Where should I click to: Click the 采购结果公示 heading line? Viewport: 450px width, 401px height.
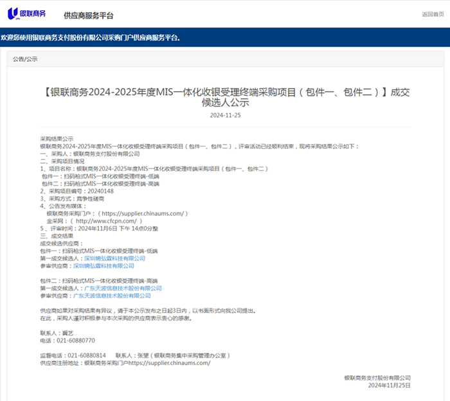57,139
